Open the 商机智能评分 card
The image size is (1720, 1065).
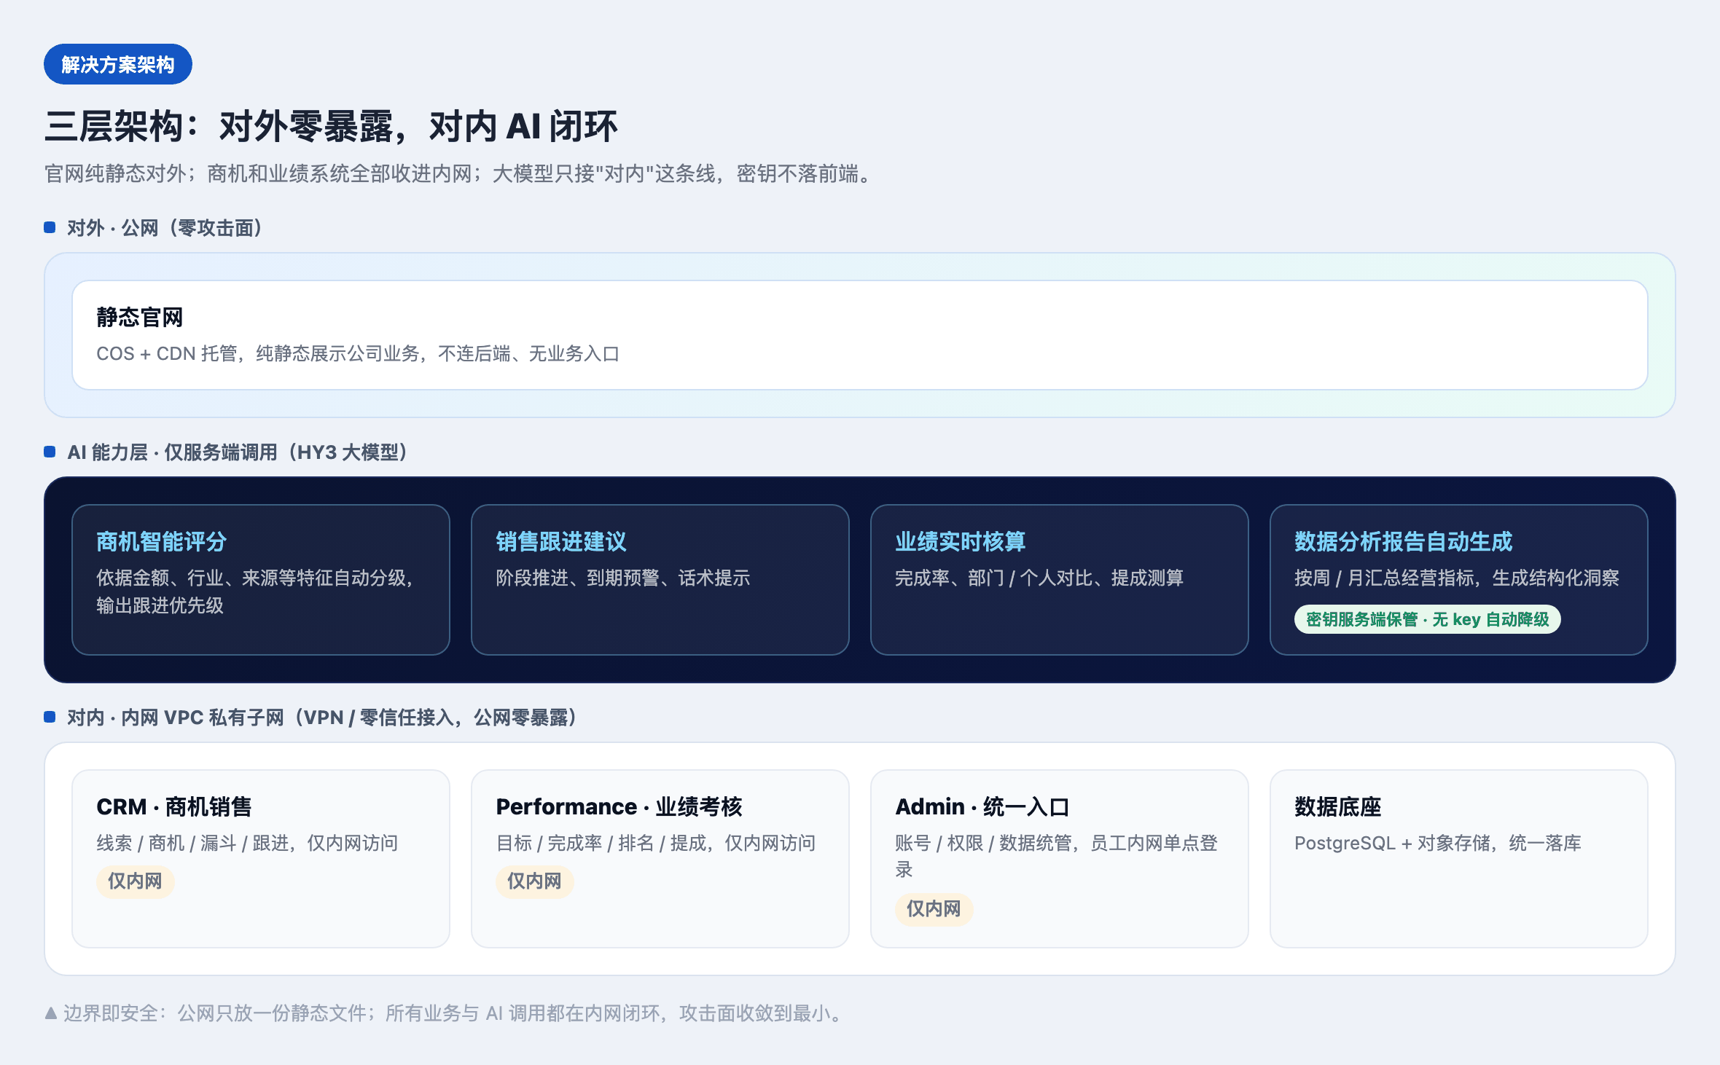click(261, 580)
